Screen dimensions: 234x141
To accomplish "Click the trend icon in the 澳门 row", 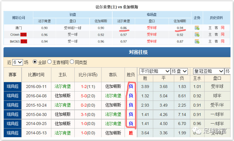I will pyautogui.click(x=197, y=28).
